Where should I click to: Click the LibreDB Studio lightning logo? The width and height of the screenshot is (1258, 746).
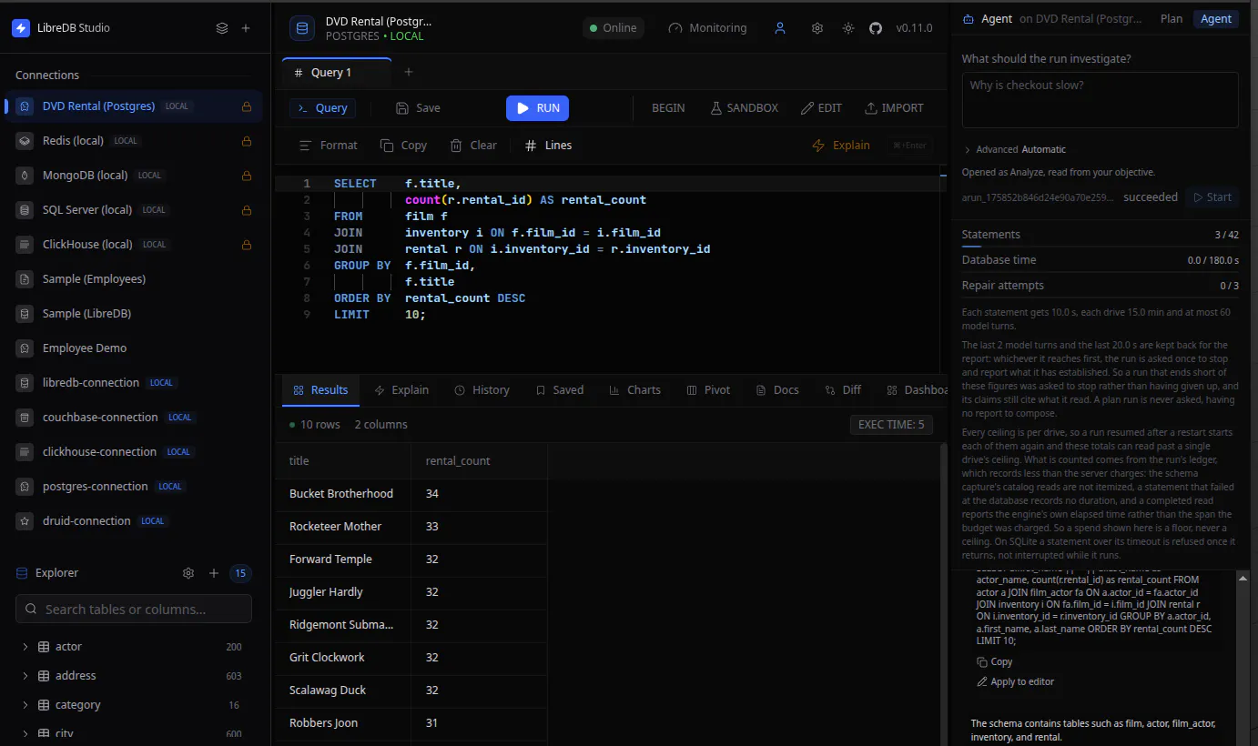21,28
